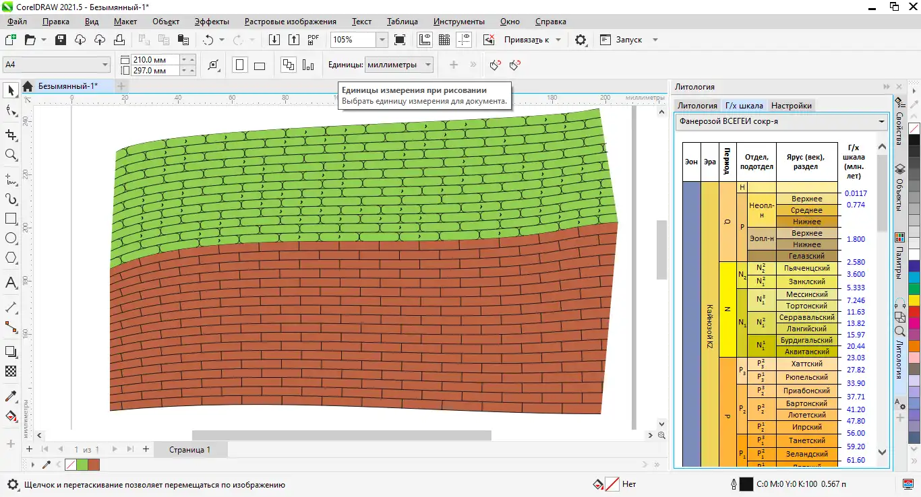Open the zoom level dropdown
This screenshot has height=497, width=921.
point(382,40)
